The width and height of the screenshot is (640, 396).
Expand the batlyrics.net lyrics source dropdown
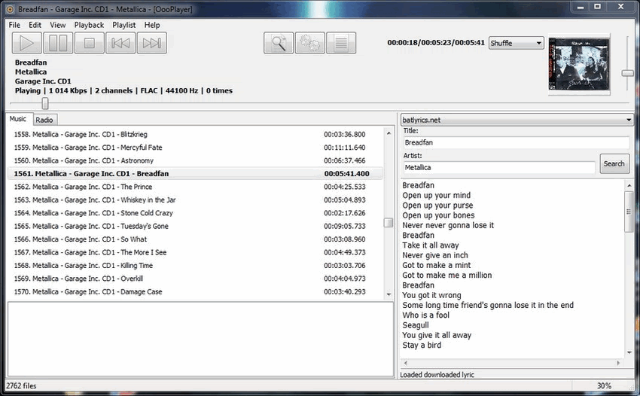pyautogui.click(x=517, y=120)
